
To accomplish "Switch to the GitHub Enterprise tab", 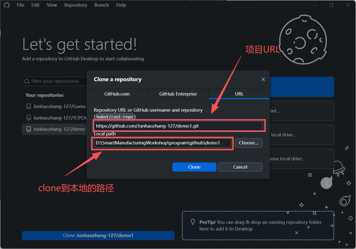I will pos(178,94).
